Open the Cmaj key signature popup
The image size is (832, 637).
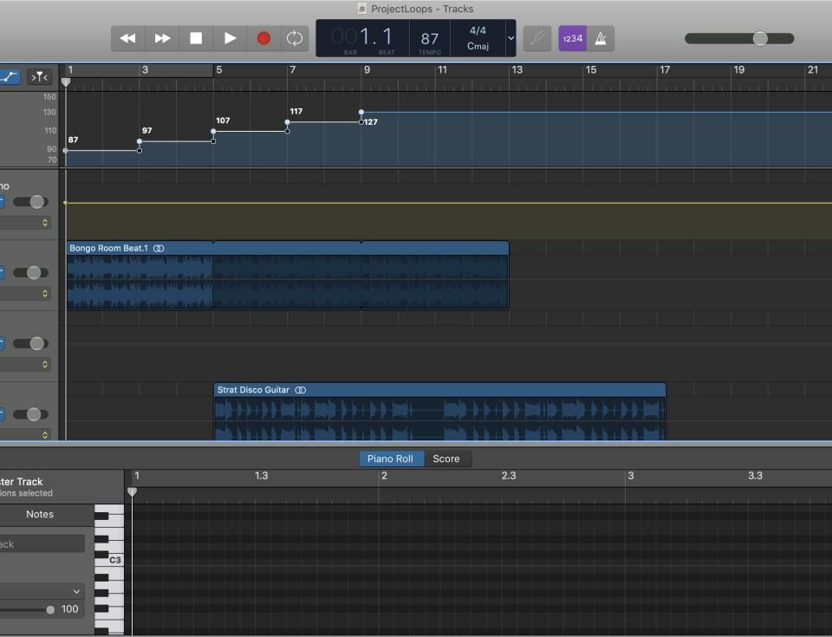pos(478,46)
